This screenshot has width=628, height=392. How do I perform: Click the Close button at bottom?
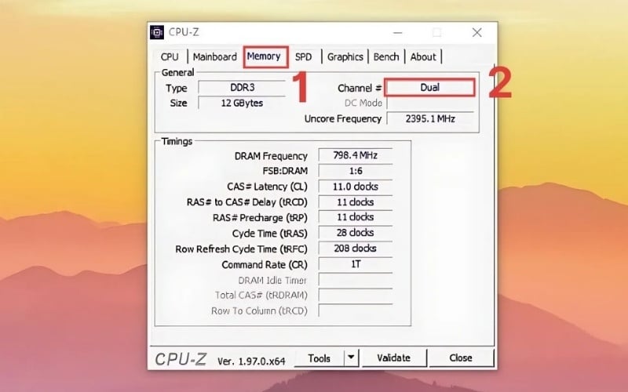point(461,358)
